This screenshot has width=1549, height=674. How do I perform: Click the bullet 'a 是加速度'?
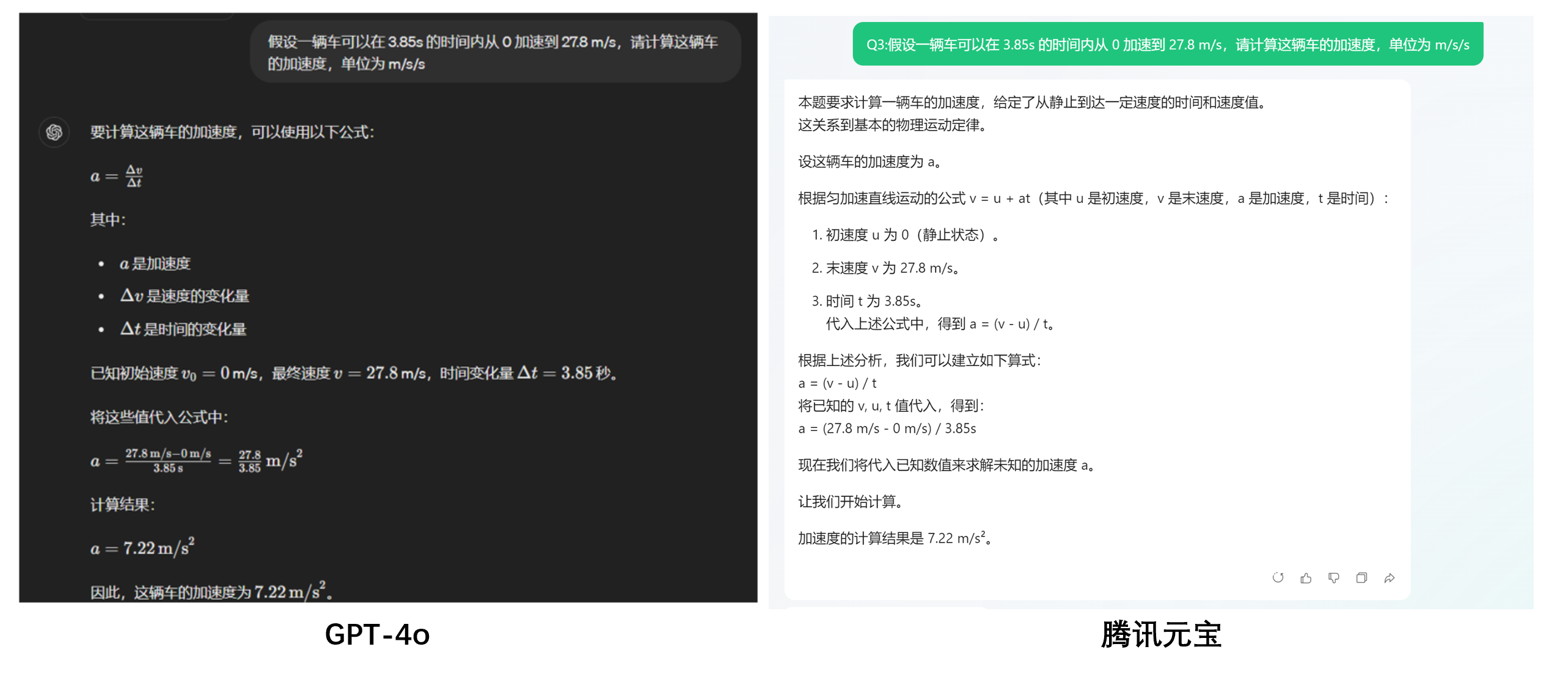pos(155,263)
